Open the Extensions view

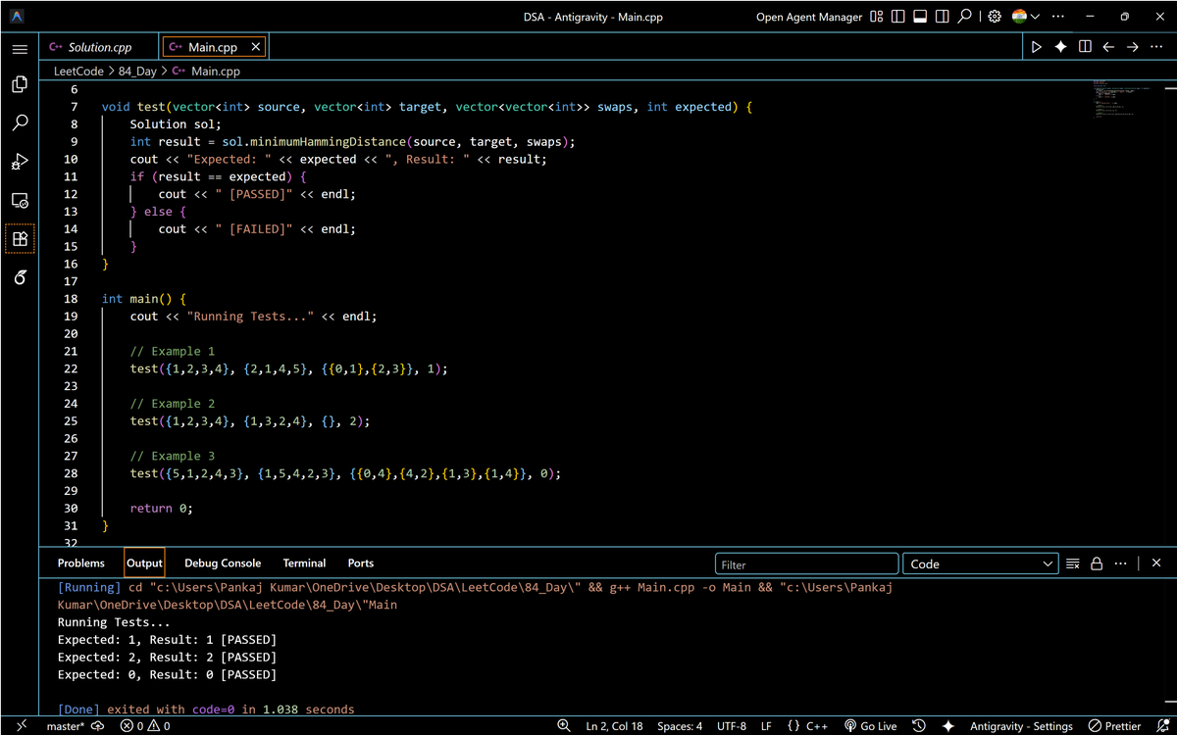(x=20, y=238)
